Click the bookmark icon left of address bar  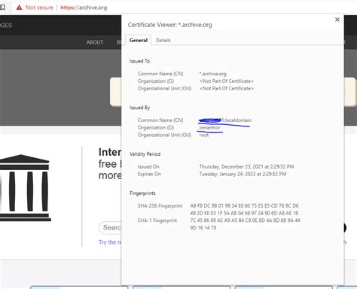(2, 8)
